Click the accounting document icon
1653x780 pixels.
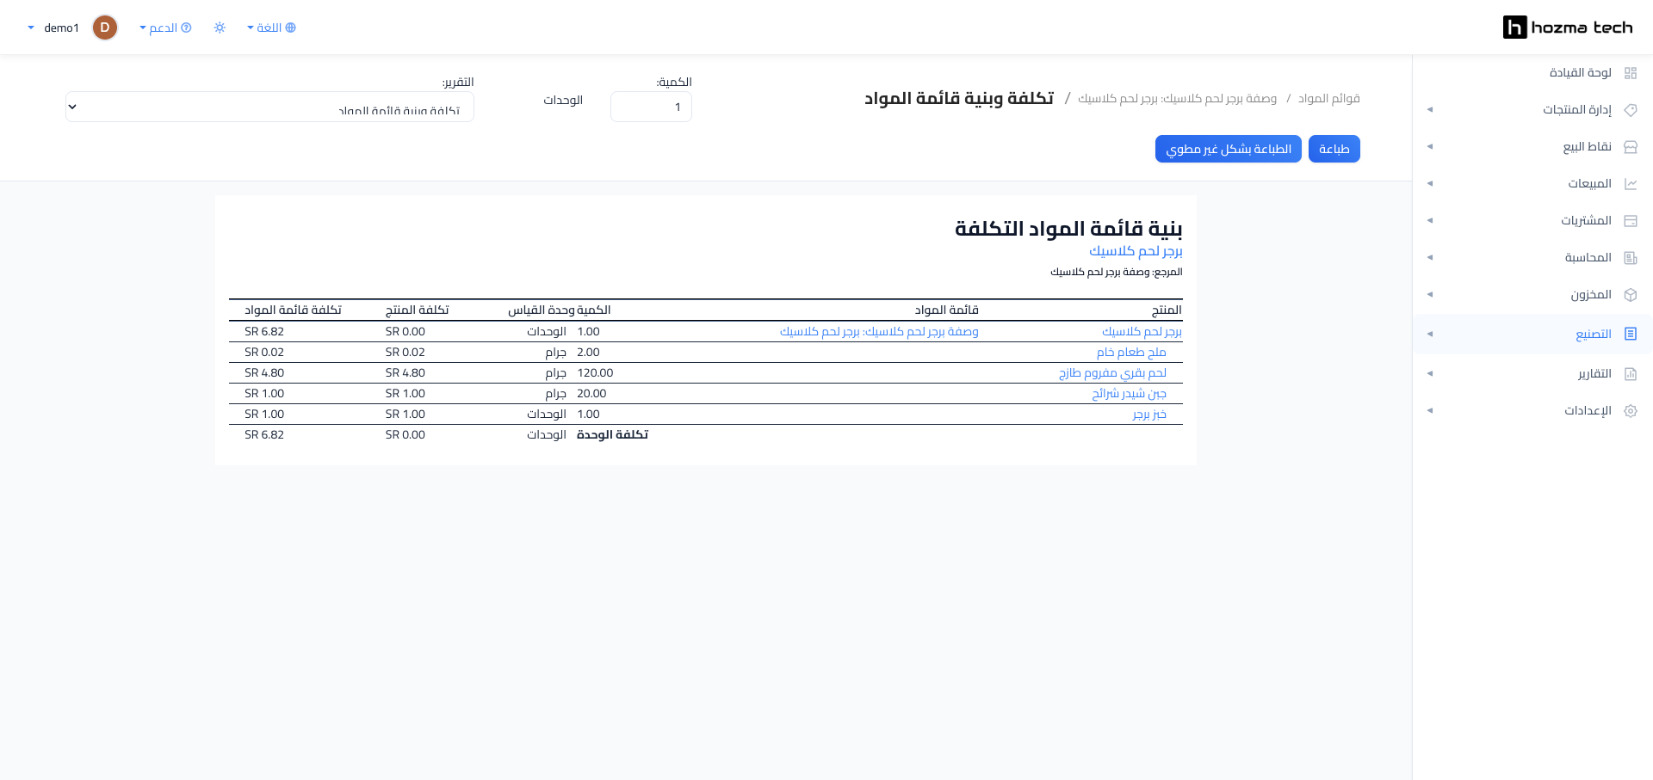click(x=1630, y=258)
